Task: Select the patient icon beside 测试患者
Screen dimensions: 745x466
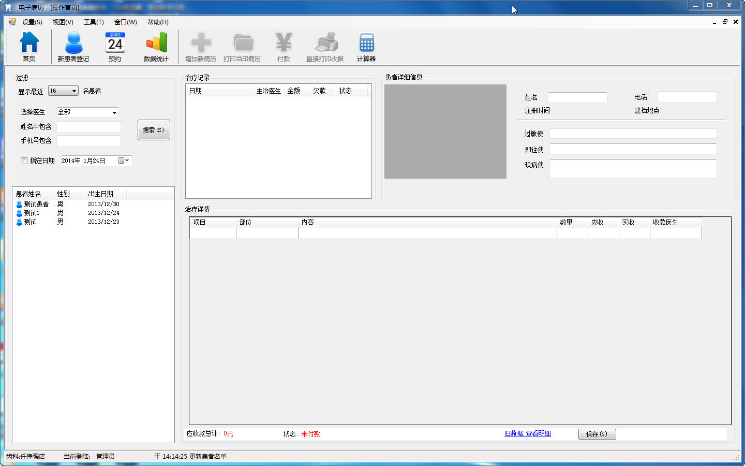Action: point(20,205)
